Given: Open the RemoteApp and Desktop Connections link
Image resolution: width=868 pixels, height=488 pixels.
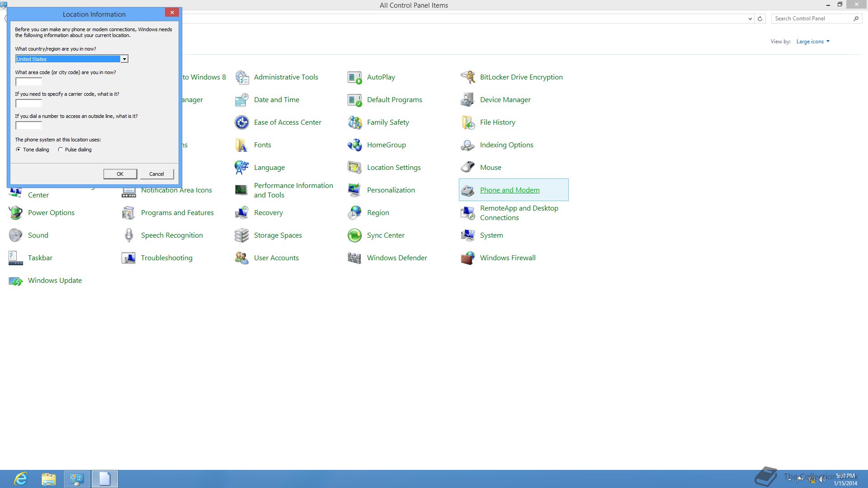Looking at the screenshot, I should click(x=519, y=213).
